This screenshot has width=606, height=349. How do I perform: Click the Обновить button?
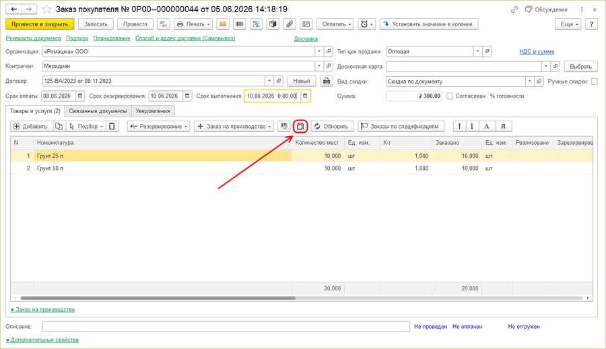[332, 126]
